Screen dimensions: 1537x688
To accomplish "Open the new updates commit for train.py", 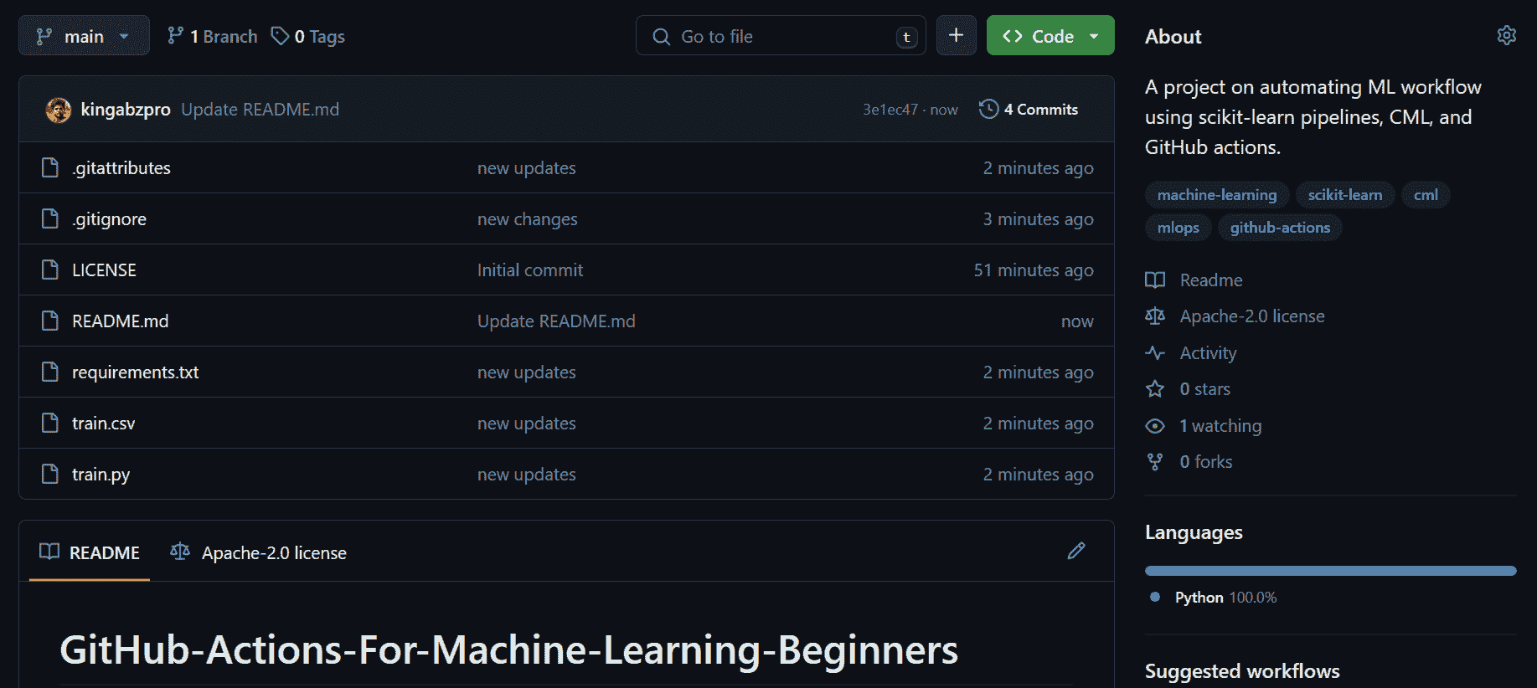I will click(526, 475).
